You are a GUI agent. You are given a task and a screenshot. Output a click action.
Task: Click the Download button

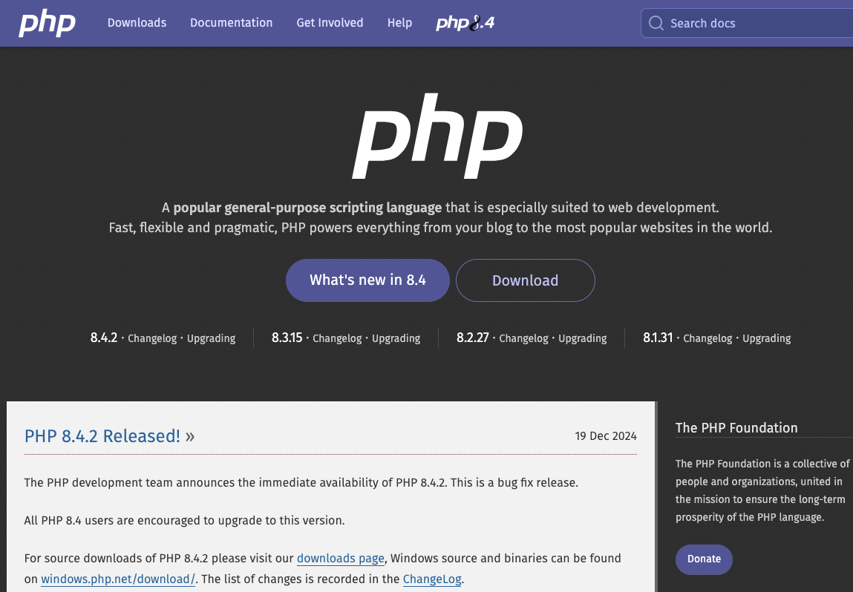(525, 280)
